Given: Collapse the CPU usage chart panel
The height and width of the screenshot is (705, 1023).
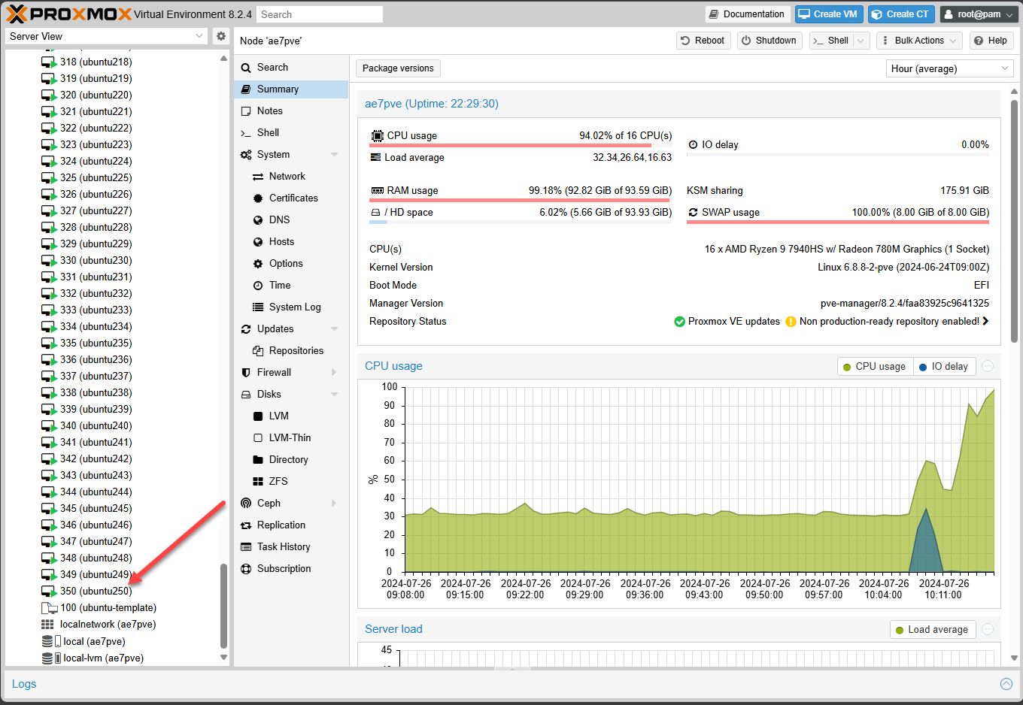Looking at the screenshot, I should pos(988,366).
